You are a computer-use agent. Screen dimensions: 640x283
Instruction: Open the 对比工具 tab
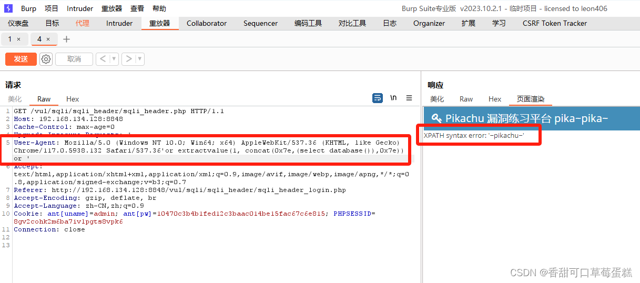point(352,23)
